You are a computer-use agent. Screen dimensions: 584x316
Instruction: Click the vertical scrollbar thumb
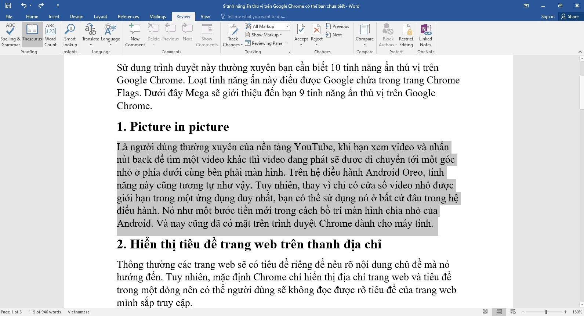coord(581,92)
